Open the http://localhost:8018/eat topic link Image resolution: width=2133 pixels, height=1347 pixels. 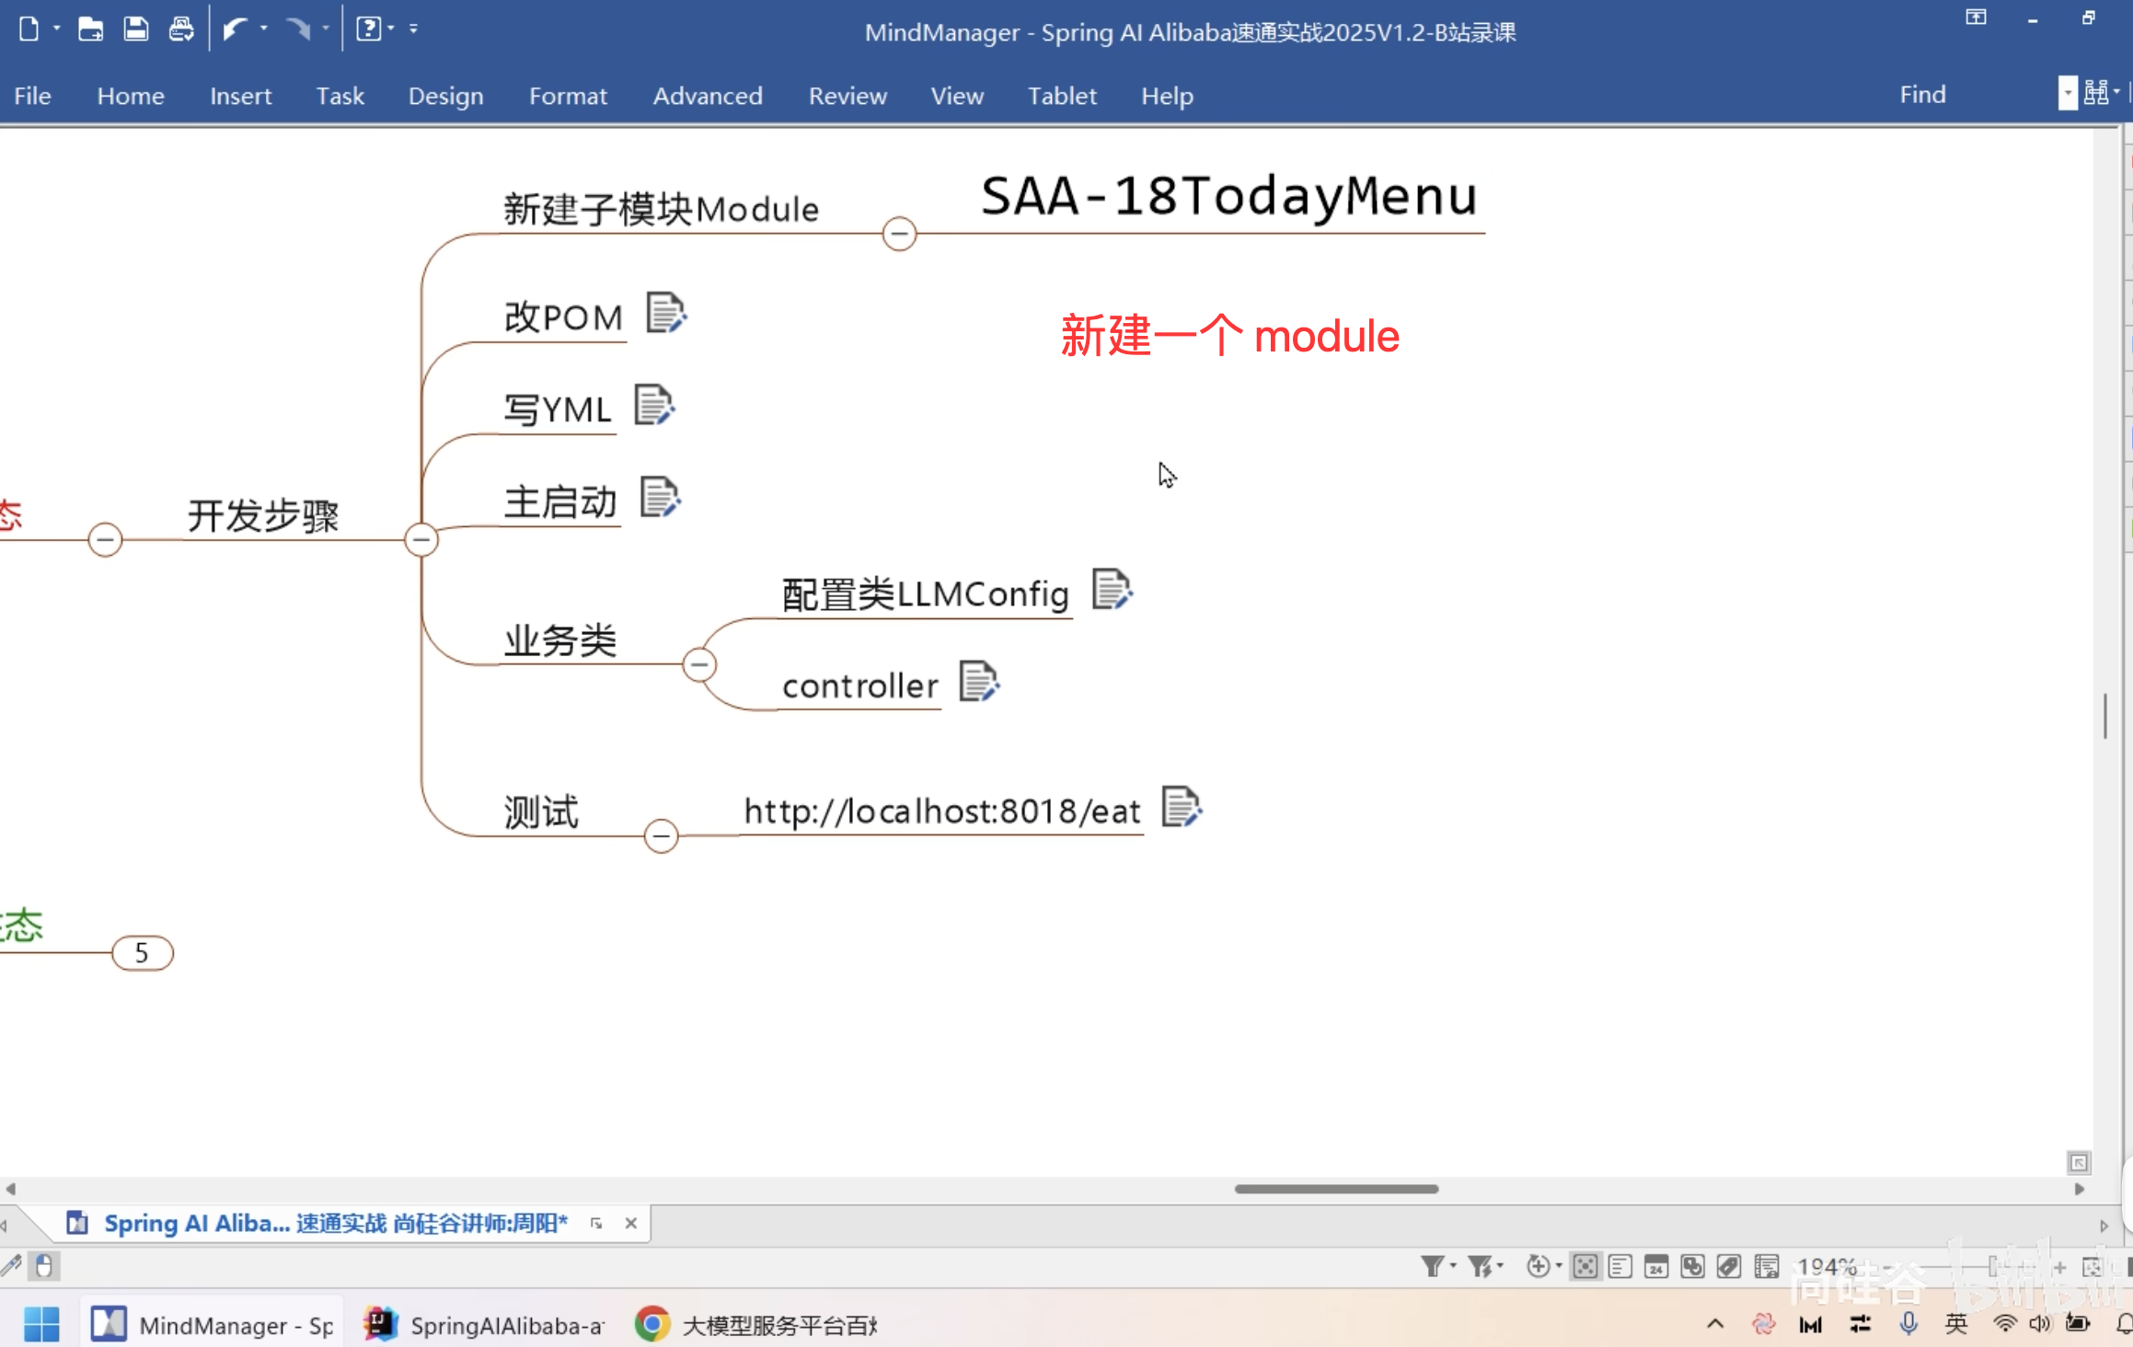940,811
